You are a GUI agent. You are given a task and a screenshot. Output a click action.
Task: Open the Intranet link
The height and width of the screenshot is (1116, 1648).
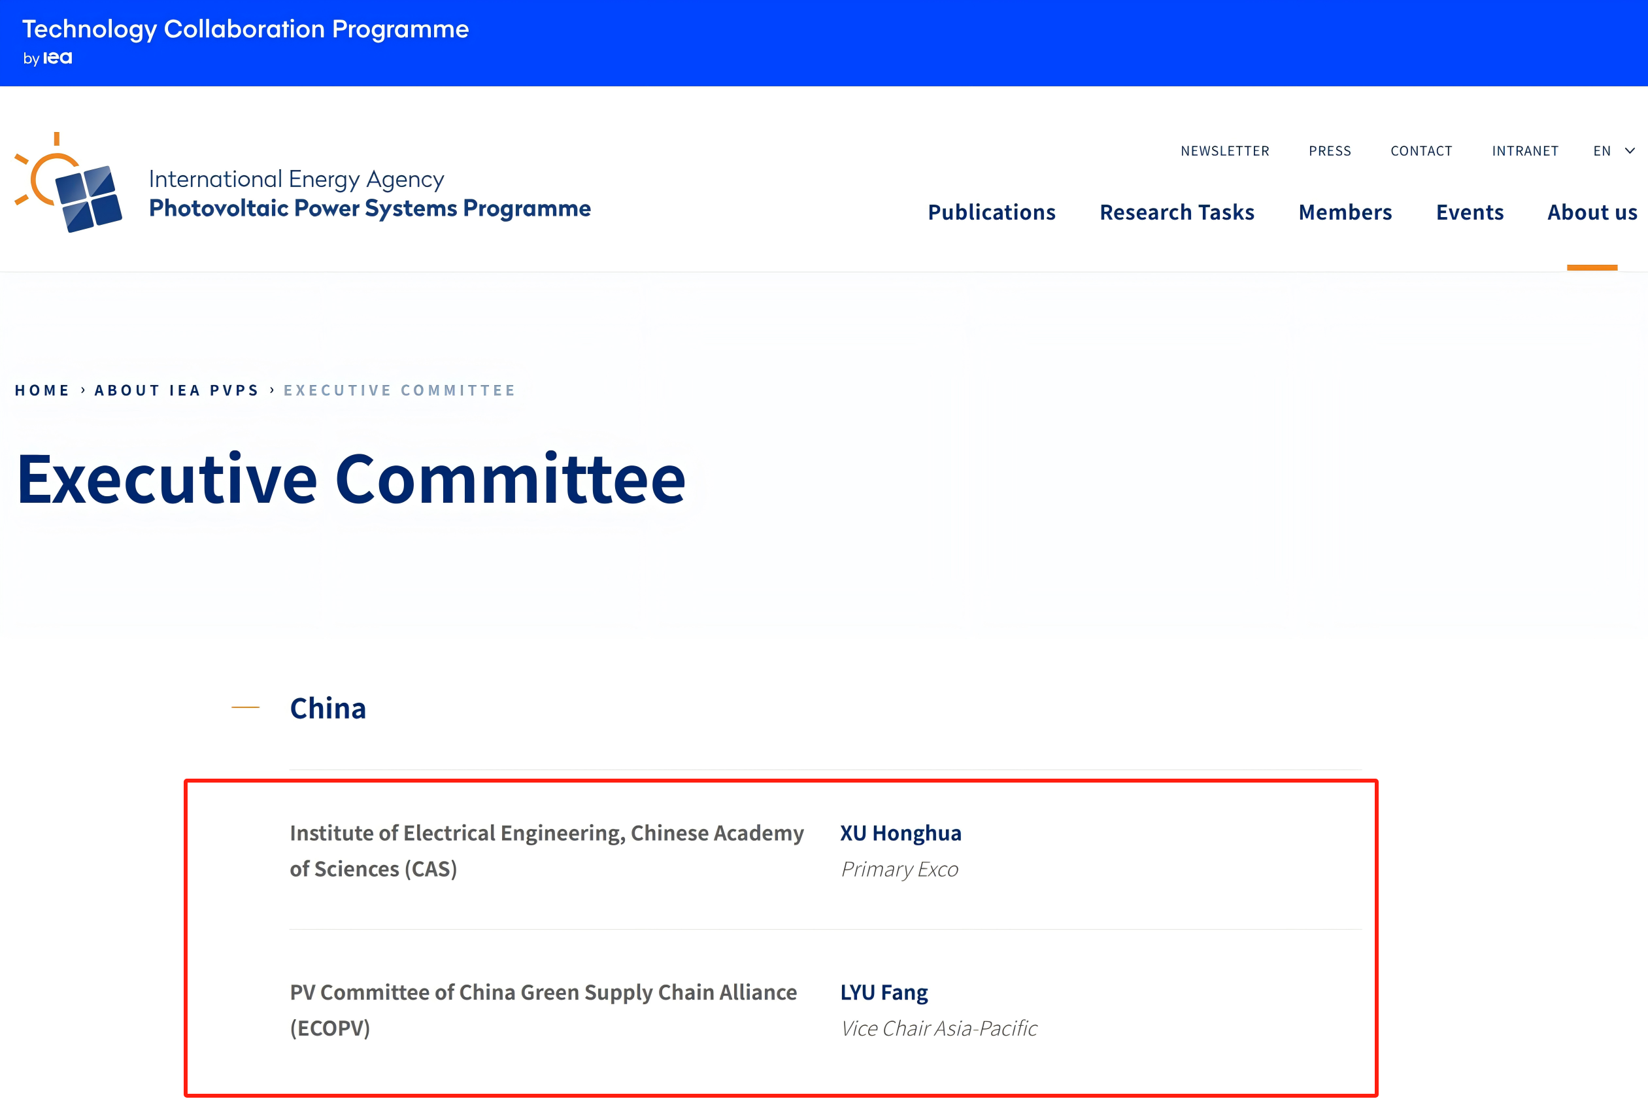point(1524,151)
